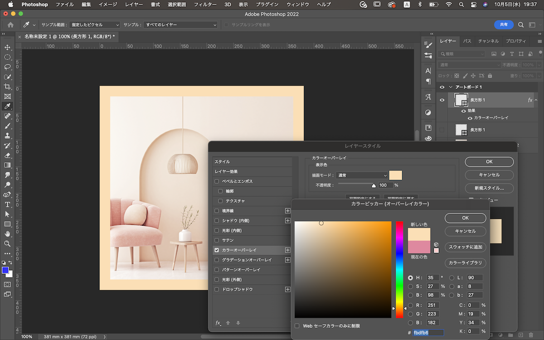Click カラーライブラリ button
The width and height of the screenshot is (544, 340).
(x=465, y=263)
